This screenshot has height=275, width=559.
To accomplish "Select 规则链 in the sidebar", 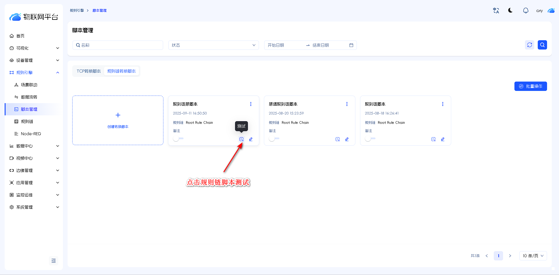I will [x=27, y=121].
